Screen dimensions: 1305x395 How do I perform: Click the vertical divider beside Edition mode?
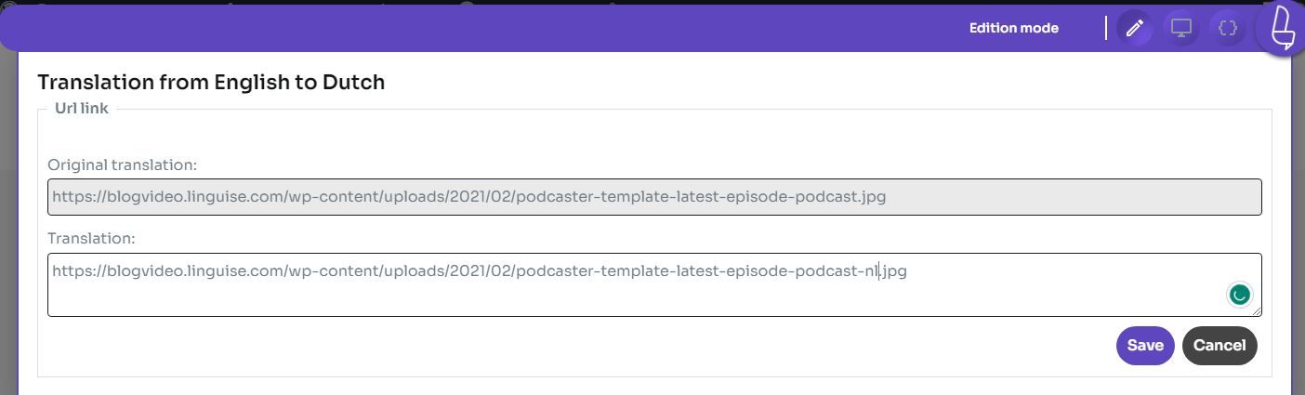click(1106, 29)
